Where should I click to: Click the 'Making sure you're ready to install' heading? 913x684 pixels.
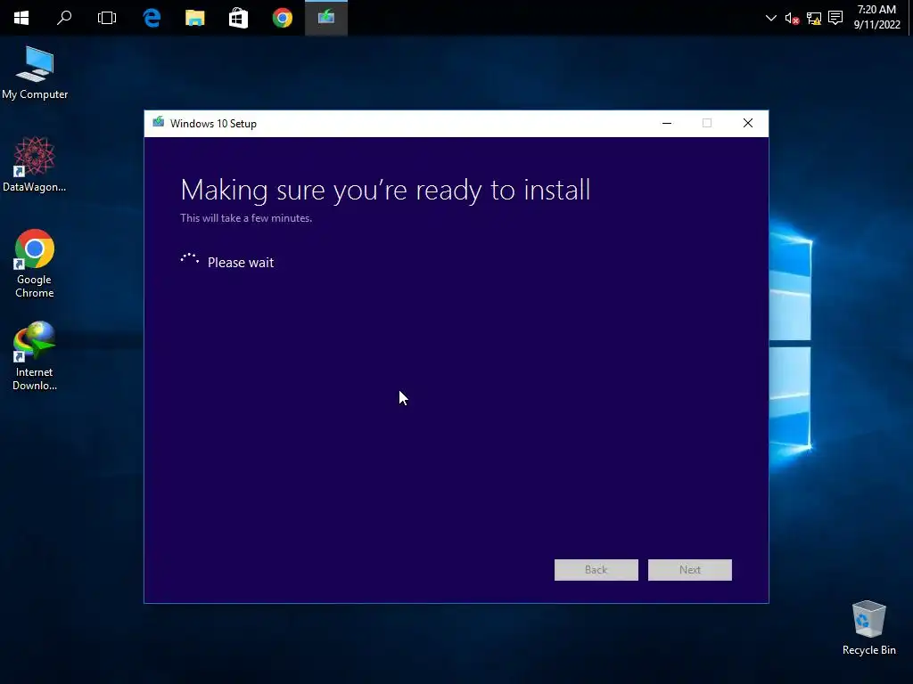[x=385, y=191]
